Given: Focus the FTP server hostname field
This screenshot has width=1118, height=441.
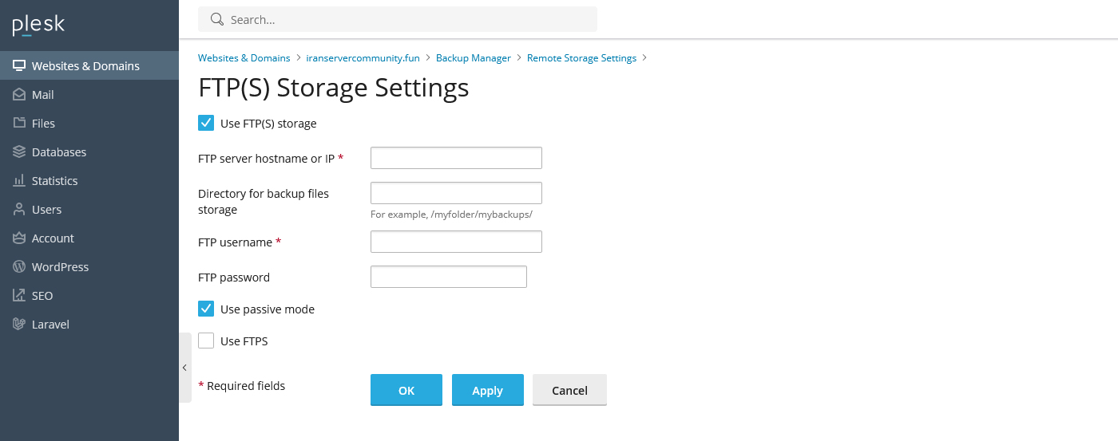Looking at the screenshot, I should (456, 158).
